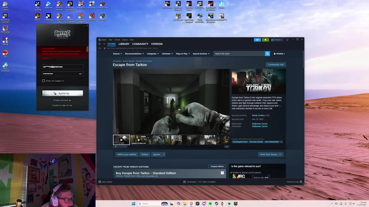Expand the Ways to Play dropdown

click(183, 54)
